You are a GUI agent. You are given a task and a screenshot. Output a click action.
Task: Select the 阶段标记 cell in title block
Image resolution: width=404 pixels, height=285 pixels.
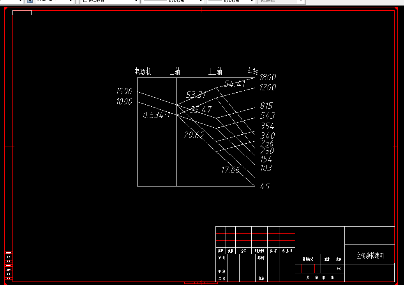click(x=308, y=259)
